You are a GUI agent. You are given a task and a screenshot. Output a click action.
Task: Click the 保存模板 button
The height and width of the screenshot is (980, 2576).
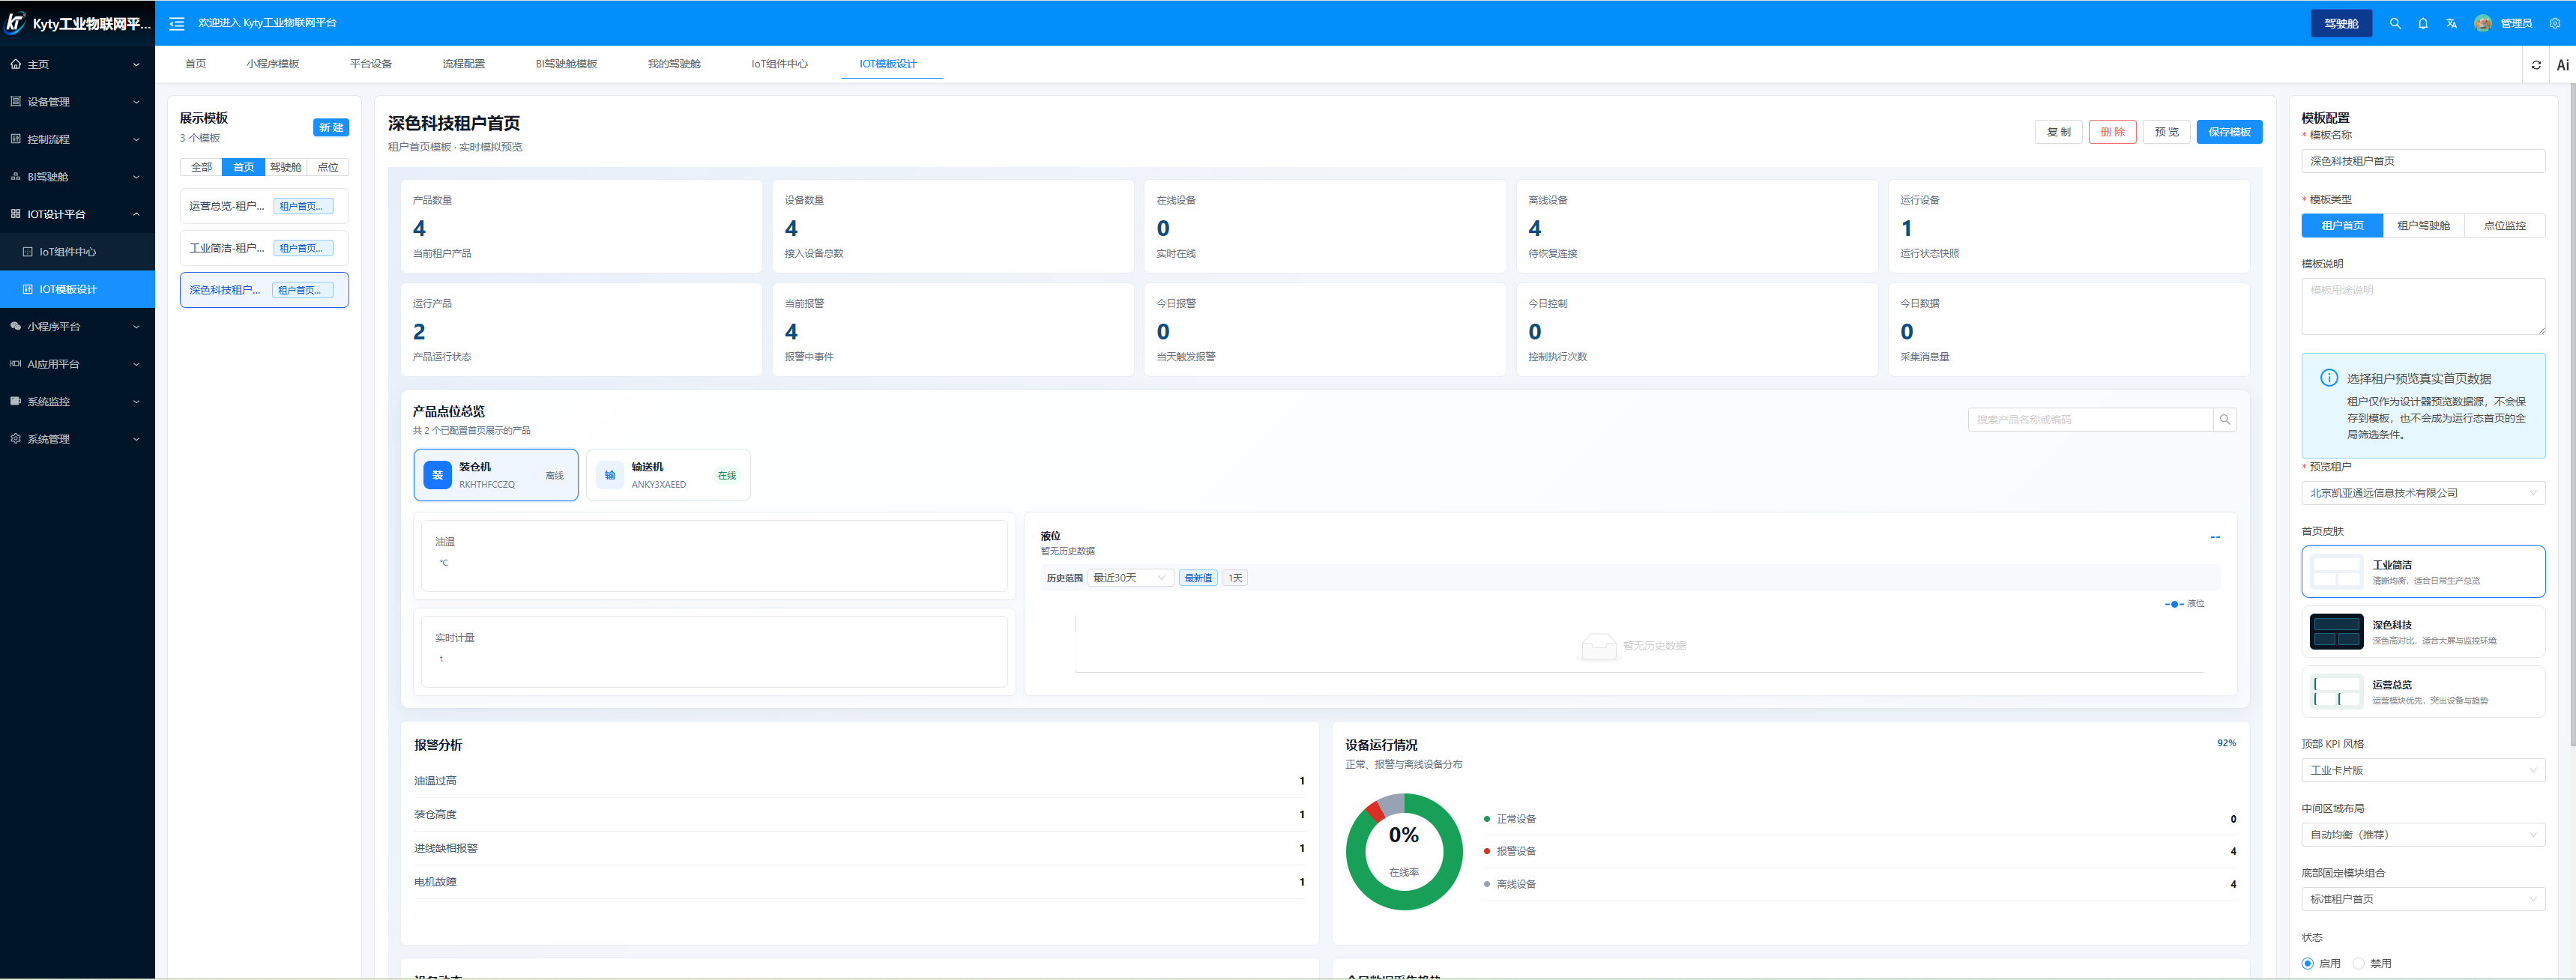point(2228,132)
